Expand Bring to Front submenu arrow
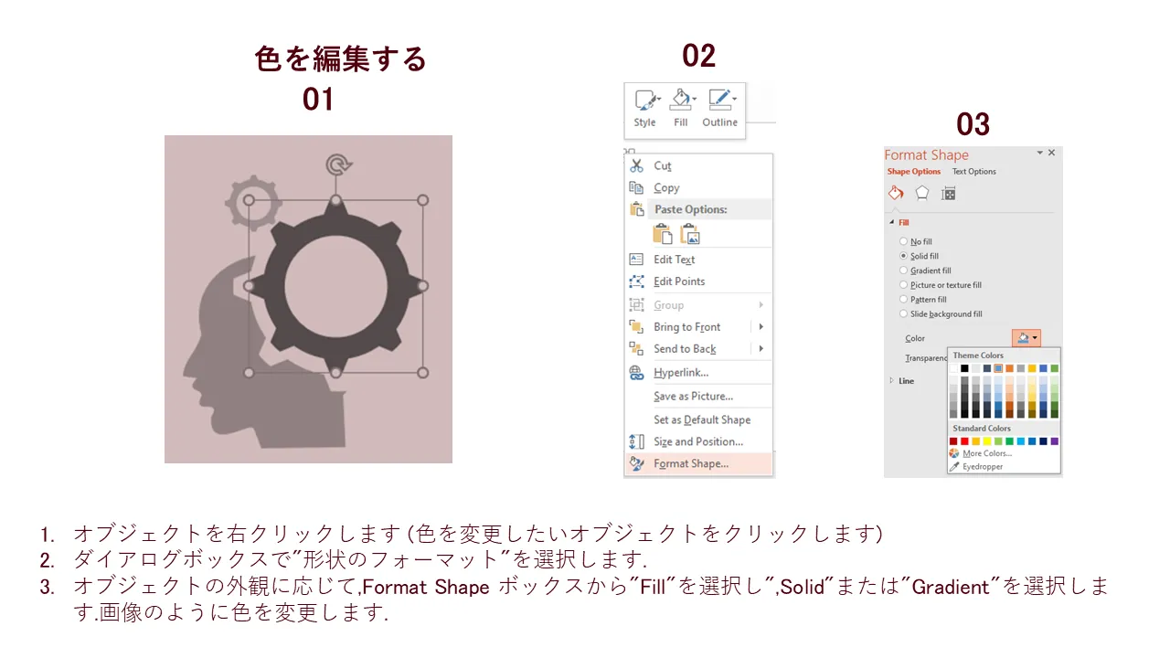Image resolution: width=1170 pixels, height=658 pixels. 760,326
